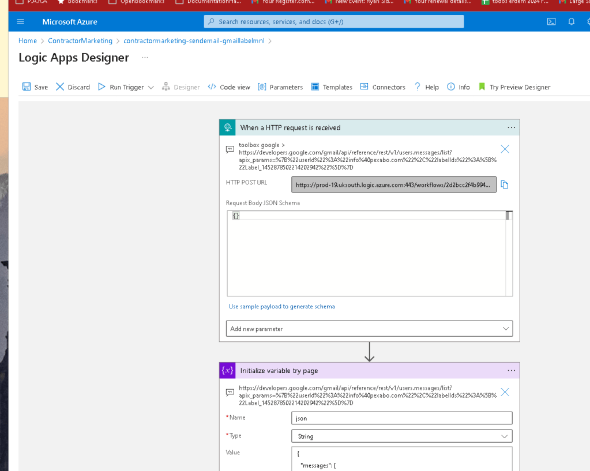Open Templates from the toolbar
Screen dimensions: 590x471
[x=332, y=87]
